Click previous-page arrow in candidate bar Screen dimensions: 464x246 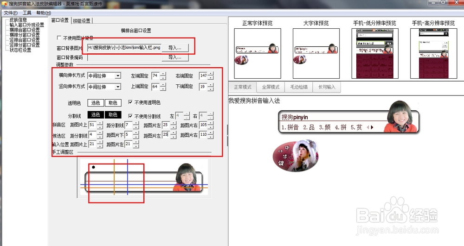pos(368,127)
